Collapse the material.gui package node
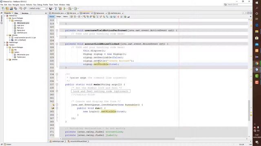 10,21
